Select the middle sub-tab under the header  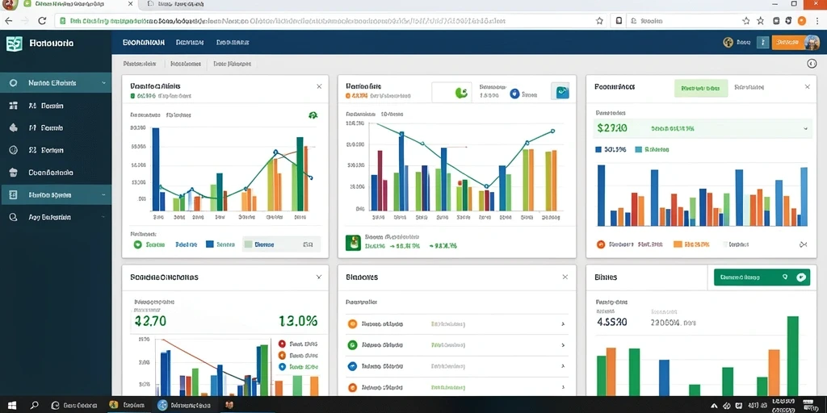186,64
